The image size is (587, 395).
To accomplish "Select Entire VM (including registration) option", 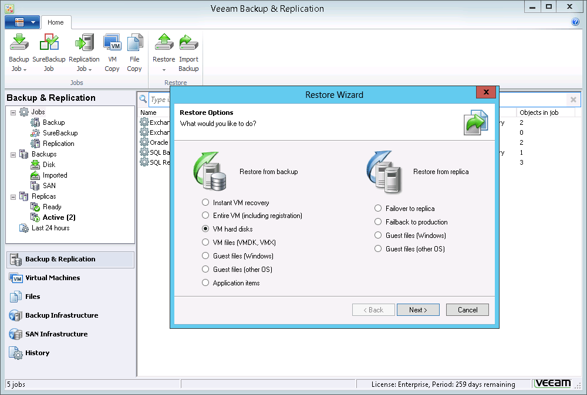I will (x=205, y=216).
